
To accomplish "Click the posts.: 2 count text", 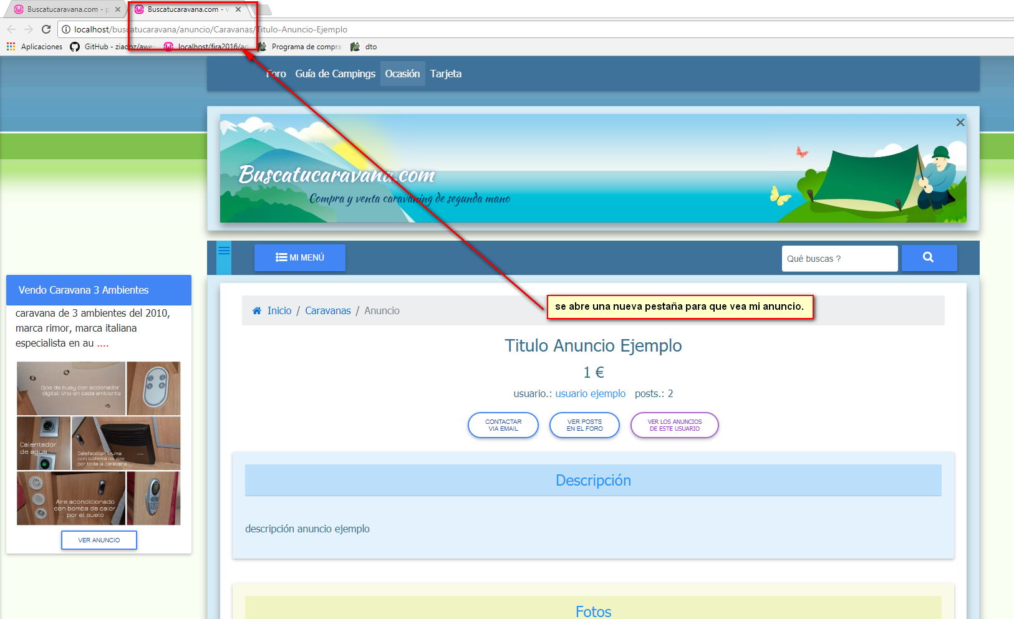I will click(x=654, y=393).
